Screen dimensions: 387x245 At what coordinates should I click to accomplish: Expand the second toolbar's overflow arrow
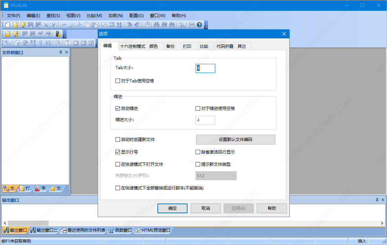point(65,36)
